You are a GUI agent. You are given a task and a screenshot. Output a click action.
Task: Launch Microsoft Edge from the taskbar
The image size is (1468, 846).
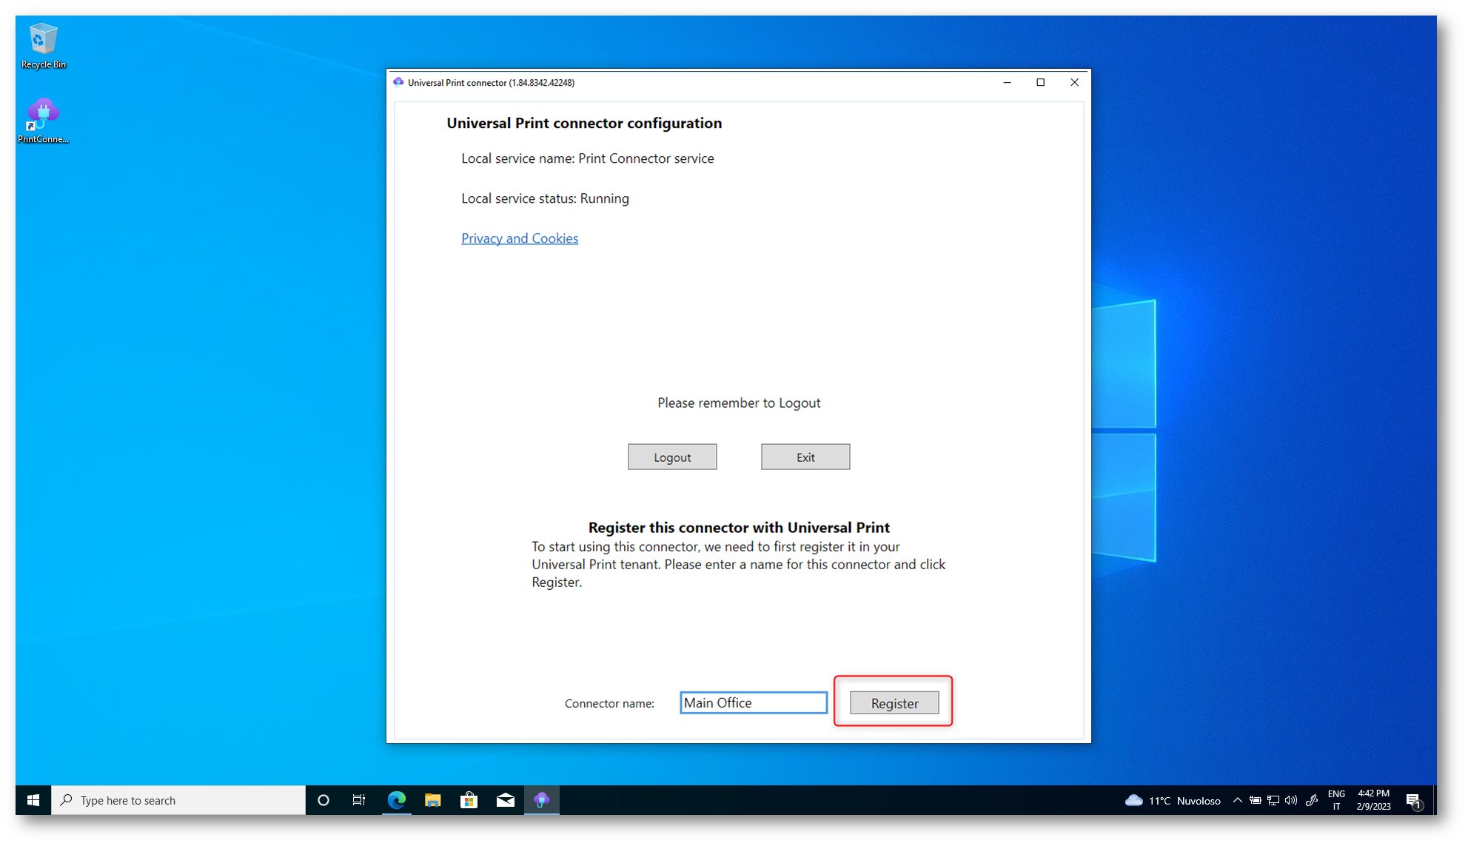(x=396, y=800)
